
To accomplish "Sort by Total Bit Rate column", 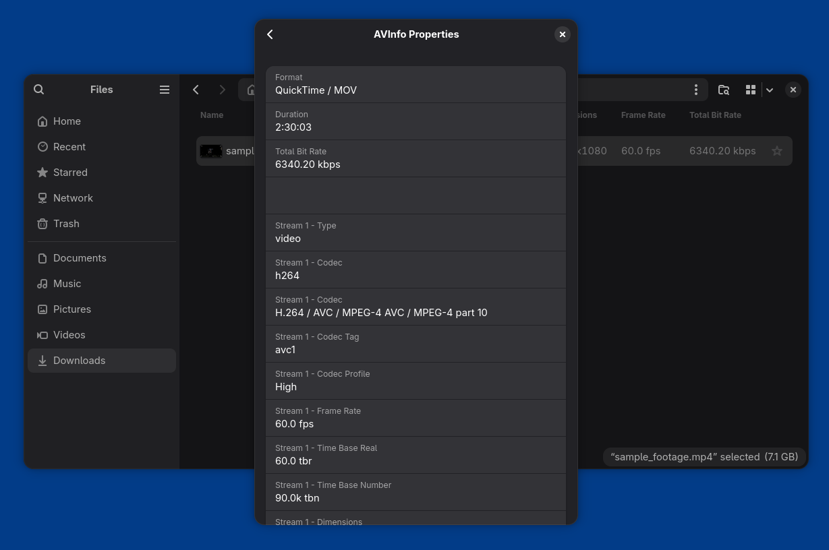I will tap(715, 115).
